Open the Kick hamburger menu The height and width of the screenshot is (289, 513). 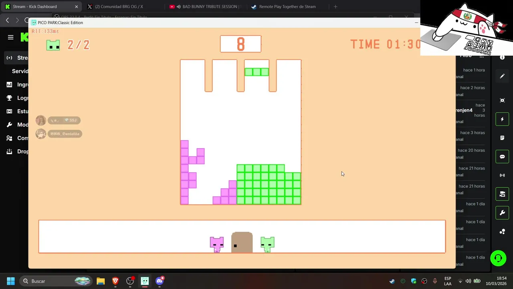pyautogui.click(x=11, y=37)
